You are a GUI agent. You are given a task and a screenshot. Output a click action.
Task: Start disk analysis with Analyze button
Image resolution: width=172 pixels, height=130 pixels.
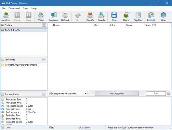(6, 17)
